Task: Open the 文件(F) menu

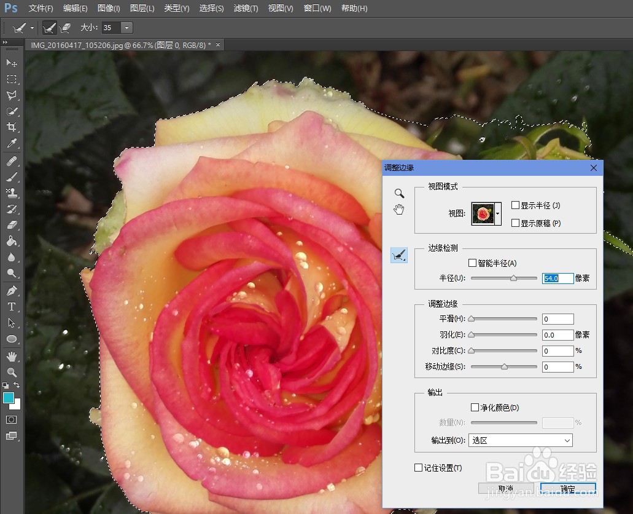Action: 41,8
